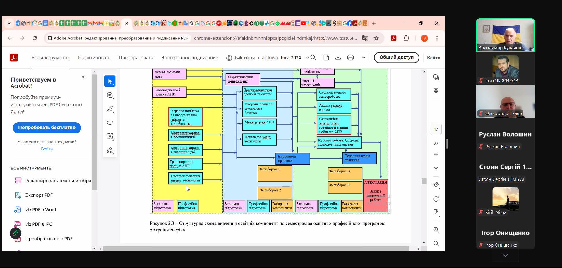This screenshot has height=268, width=562.
Task: Expand the file name dropdown arrow
Action: (x=307, y=58)
